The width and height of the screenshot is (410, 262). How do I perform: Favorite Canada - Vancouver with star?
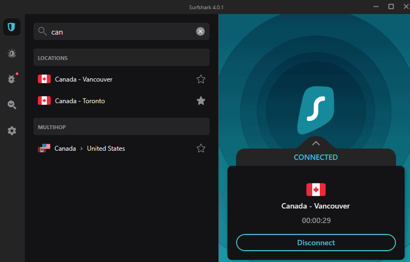(x=201, y=79)
